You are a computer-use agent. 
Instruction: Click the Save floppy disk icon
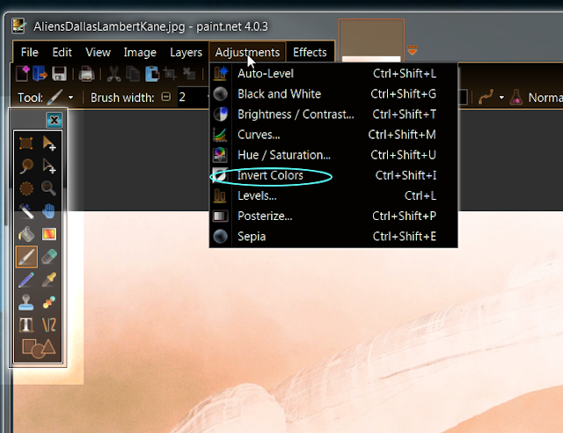[59, 74]
